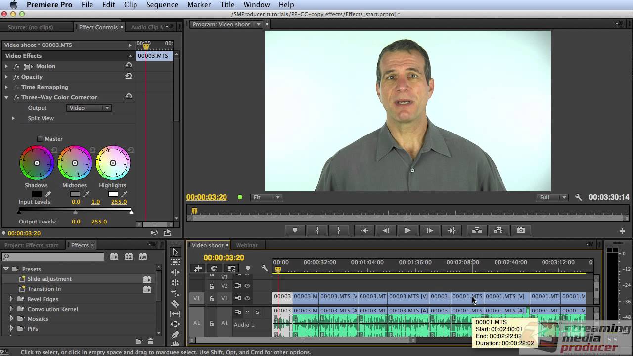Select the Pen tool
633x356 pixels.
point(175,335)
